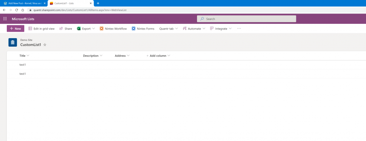Expand the Export dropdown chevron
This screenshot has width=366, height=141.
[94, 28]
